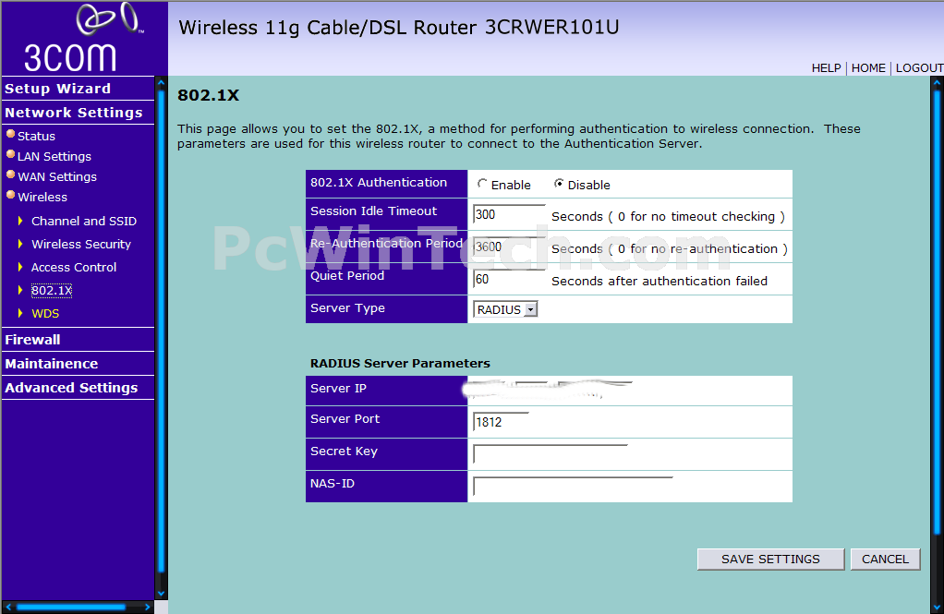Image resolution: width=944 pixels, height=614 pixels.
Task: Click the sidebar scroll up arrow
Action: point(162,82)
